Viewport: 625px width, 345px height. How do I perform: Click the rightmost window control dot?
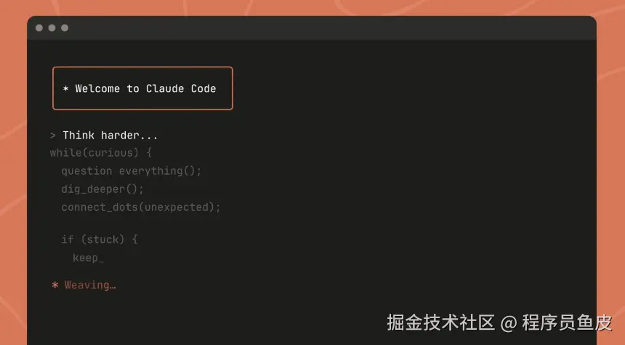[65, 28]
